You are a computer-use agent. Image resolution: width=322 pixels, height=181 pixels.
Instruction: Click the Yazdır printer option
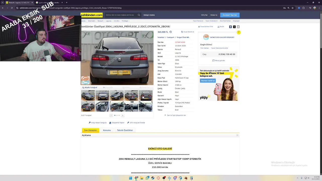coord(221,27)
